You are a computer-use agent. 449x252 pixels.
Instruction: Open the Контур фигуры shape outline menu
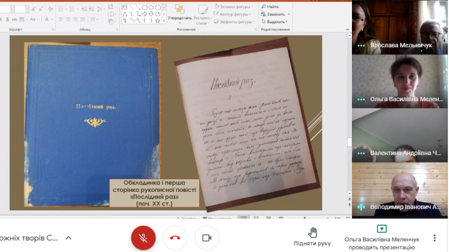233,14
